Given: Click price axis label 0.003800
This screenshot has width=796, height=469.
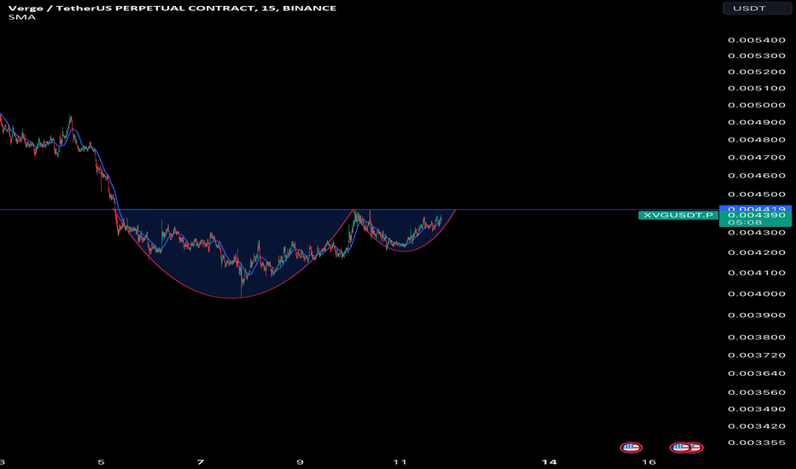Looking at the screenshot, I should [x=757, y=337].
